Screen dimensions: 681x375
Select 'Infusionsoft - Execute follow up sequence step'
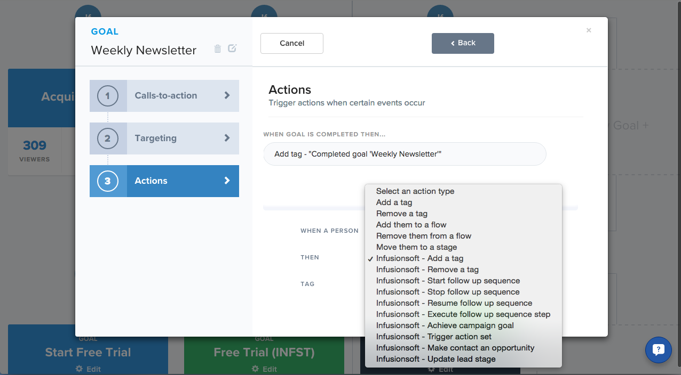click(463, 314)
